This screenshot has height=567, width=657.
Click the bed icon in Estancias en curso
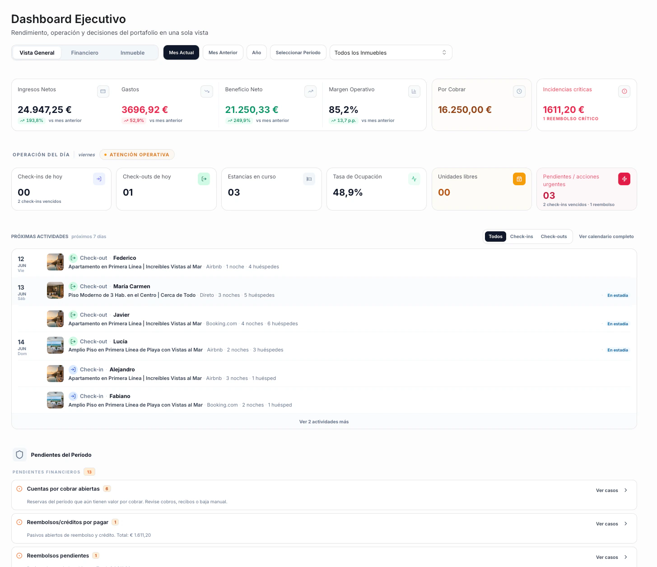309,179
